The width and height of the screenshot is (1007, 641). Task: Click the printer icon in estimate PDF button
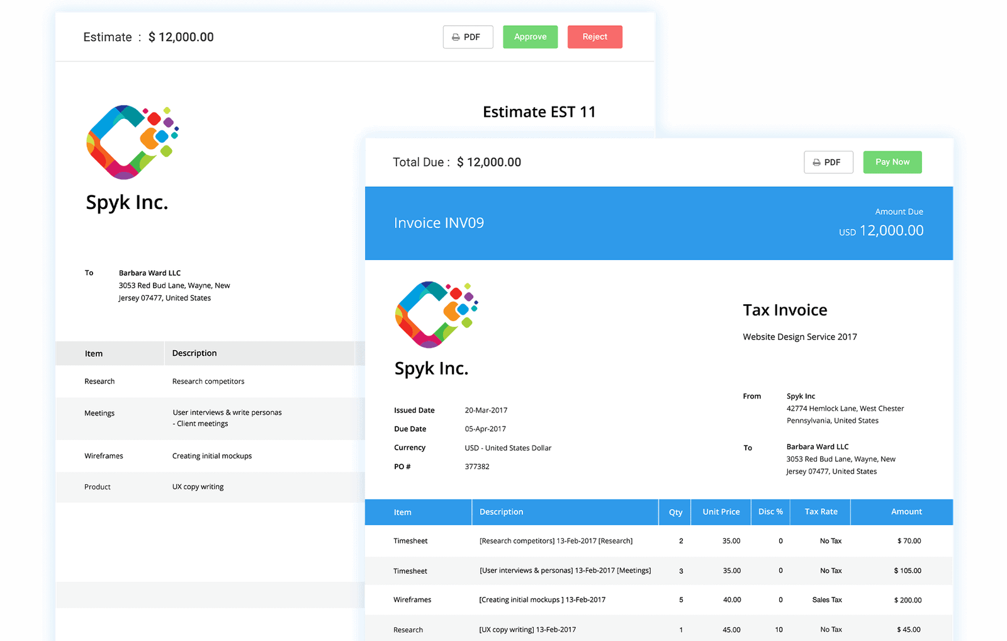coord(456,37)
